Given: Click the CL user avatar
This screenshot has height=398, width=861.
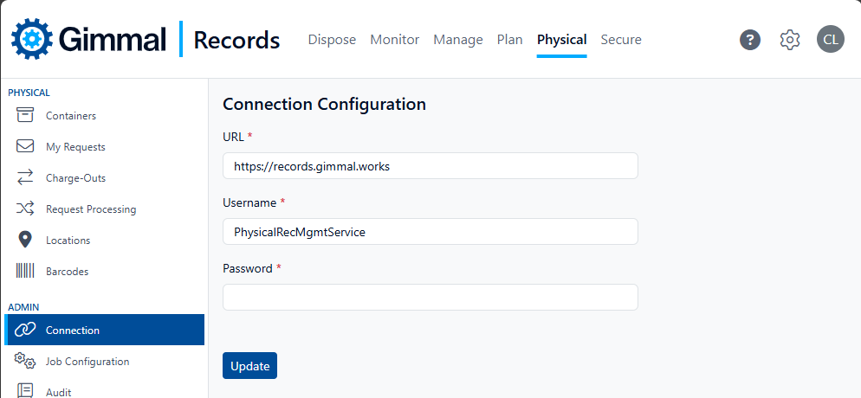Looking at the screenshot, I should (x=830, y=40).
